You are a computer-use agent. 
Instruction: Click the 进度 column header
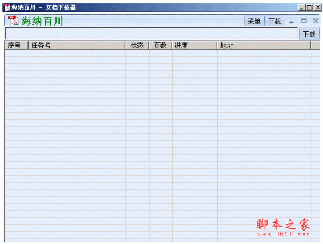[195, 46]
